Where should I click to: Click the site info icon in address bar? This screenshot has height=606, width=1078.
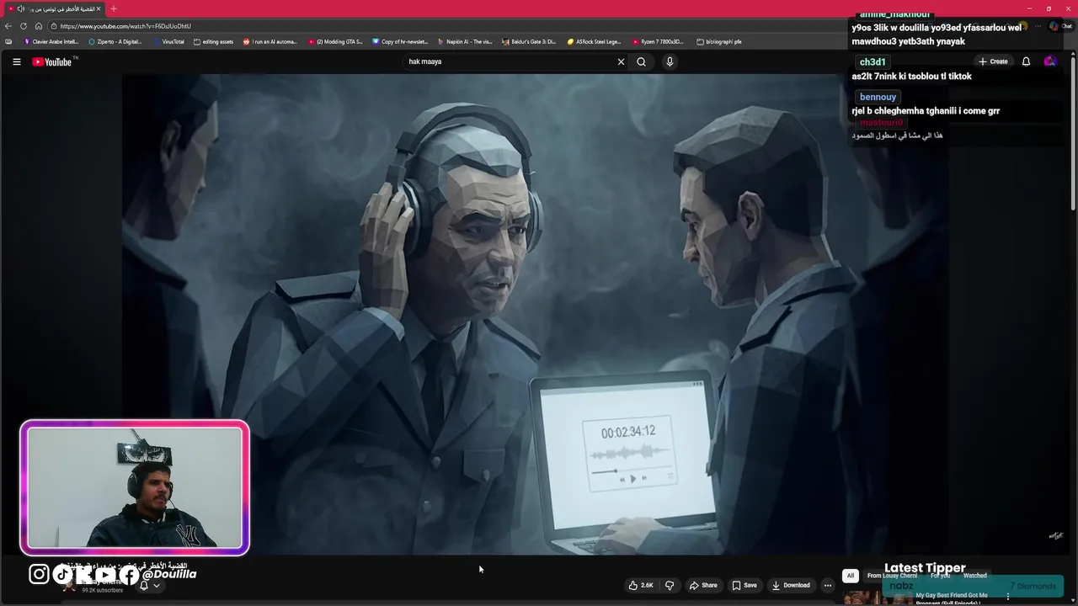(53, 26)
